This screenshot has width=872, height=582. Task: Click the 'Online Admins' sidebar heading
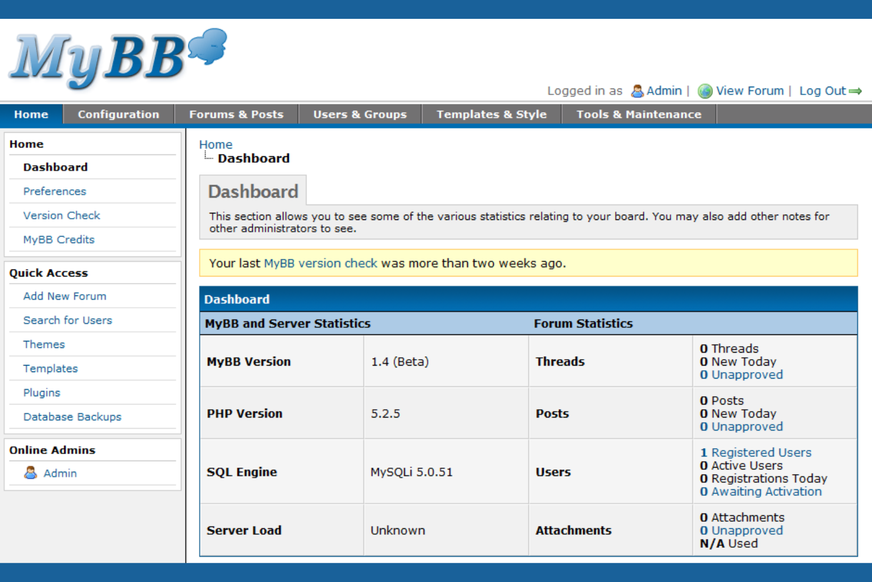(52, 450)
